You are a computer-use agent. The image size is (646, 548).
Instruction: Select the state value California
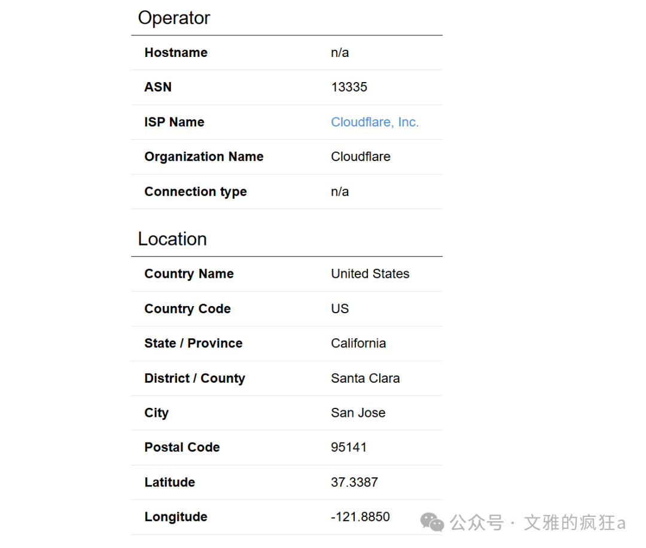(358, 343)
